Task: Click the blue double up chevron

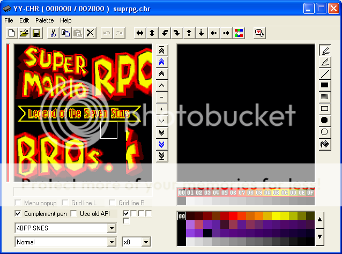Action: (162, 62)
